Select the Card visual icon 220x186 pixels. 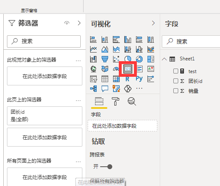point(128,69)
